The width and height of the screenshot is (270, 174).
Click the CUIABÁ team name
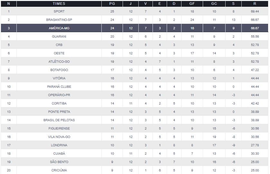(x=59, y=154)
